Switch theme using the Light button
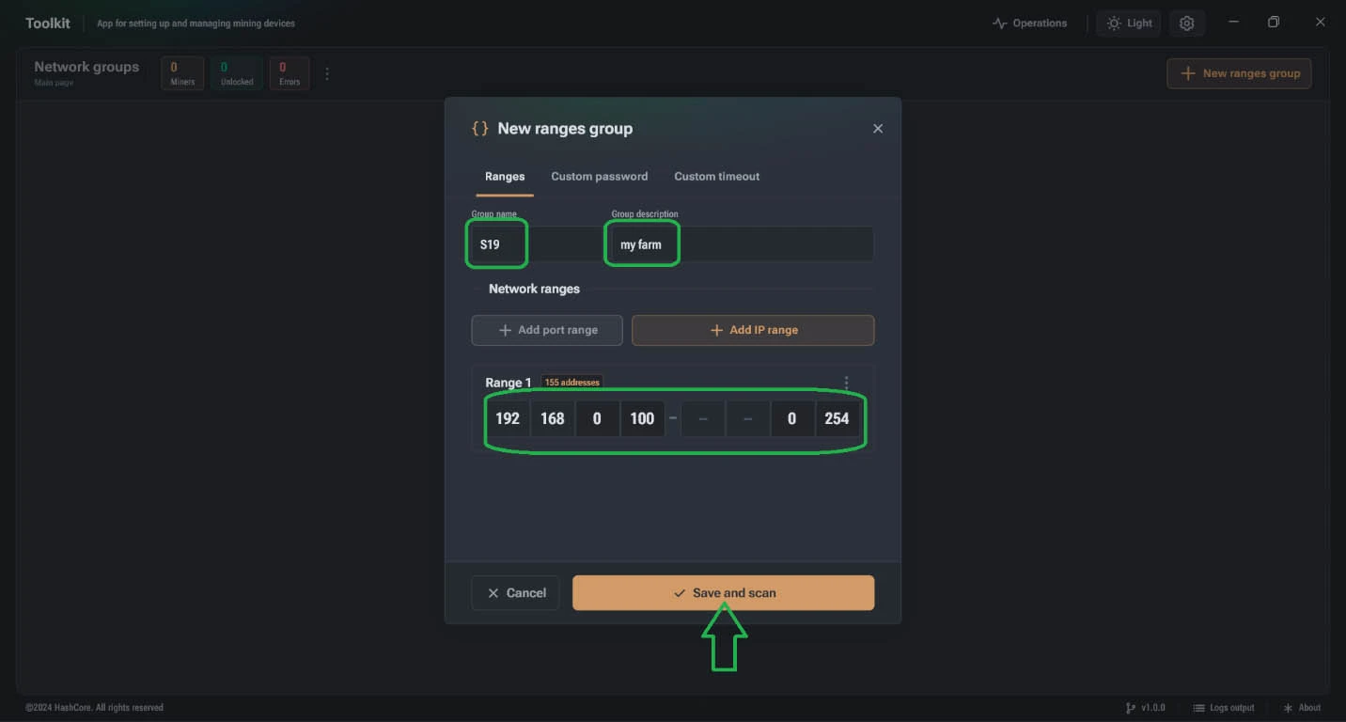Image resolution: width=1346 pixels, height=722 pixels. pos(1129,24)
